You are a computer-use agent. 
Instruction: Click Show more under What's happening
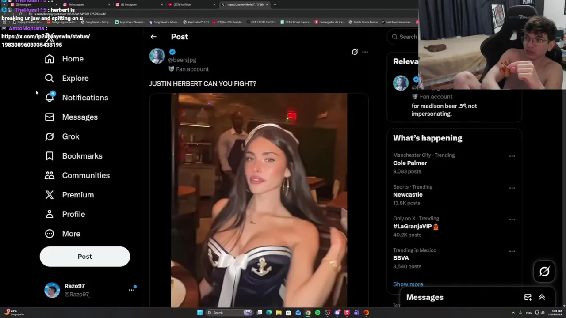(408, 284)
